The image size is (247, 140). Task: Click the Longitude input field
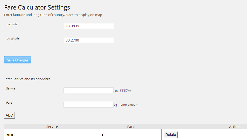89,40
